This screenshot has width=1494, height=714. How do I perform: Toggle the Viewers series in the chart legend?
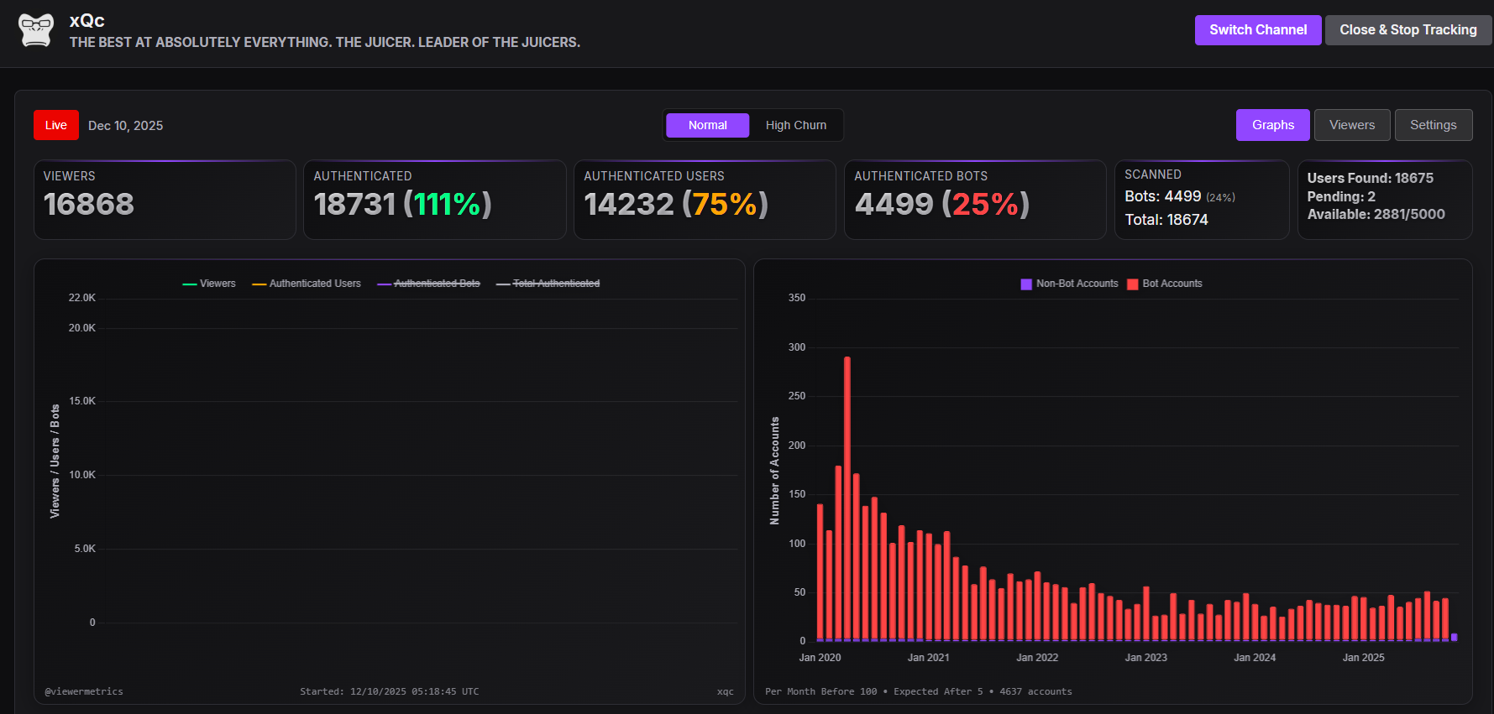[209, 284]
